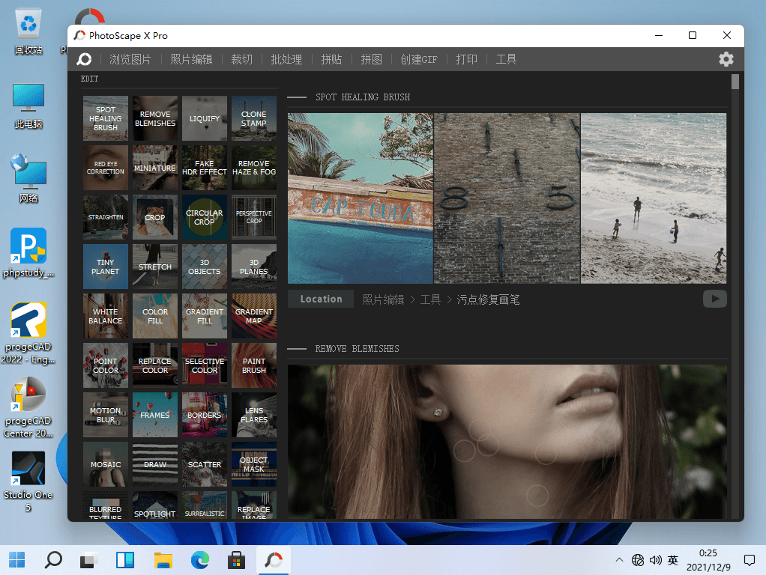Switch to 拼贴 tab
This screenshot has height=575, width=766.
pyautogui.click(x=331, y=60)
